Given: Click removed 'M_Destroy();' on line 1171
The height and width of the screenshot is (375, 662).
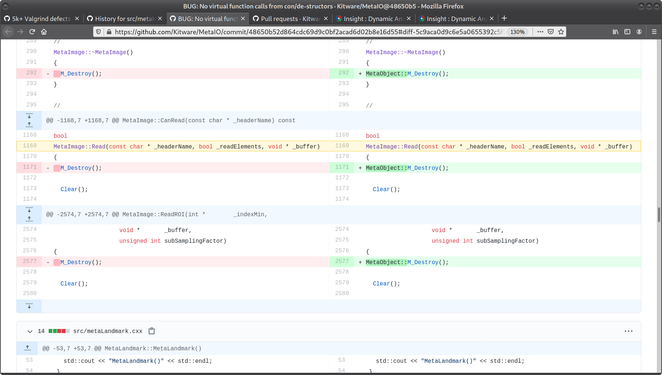Looking at the screenshot, I should 81,168.
